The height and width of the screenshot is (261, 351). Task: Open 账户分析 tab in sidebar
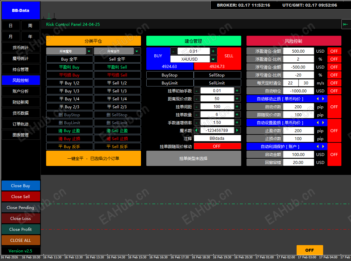(21, 91)
